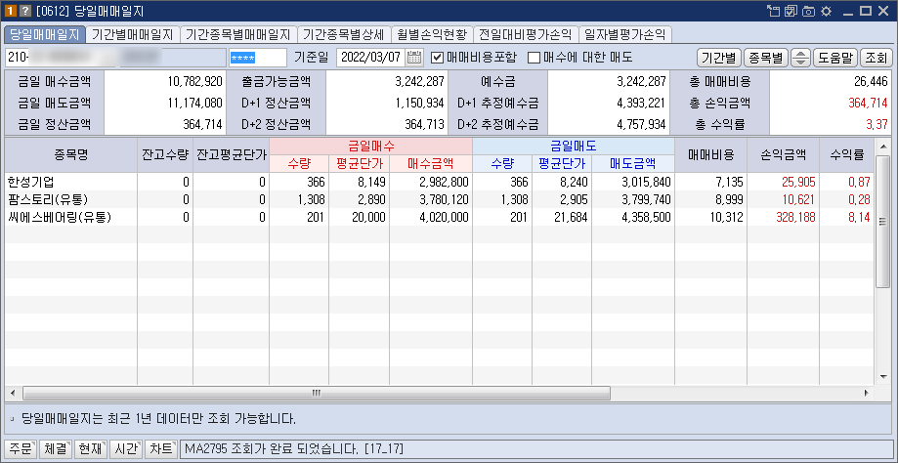The image size is (898, 463).
Task: Click the vertical scrollbar thumb of the table
Action: (x=883, y=221)
